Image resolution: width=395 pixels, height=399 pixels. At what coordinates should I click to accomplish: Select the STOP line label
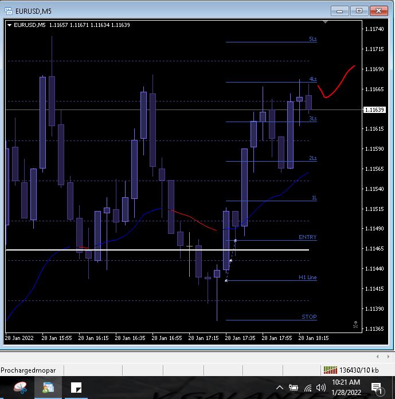[x=309, y=317]
